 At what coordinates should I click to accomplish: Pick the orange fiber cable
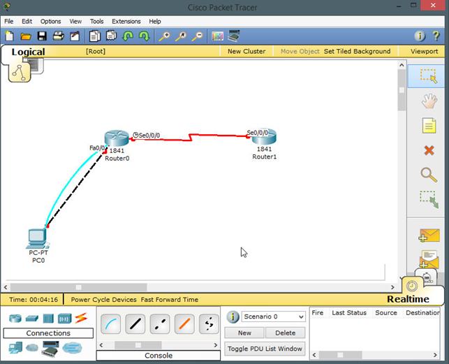[184, 324]
